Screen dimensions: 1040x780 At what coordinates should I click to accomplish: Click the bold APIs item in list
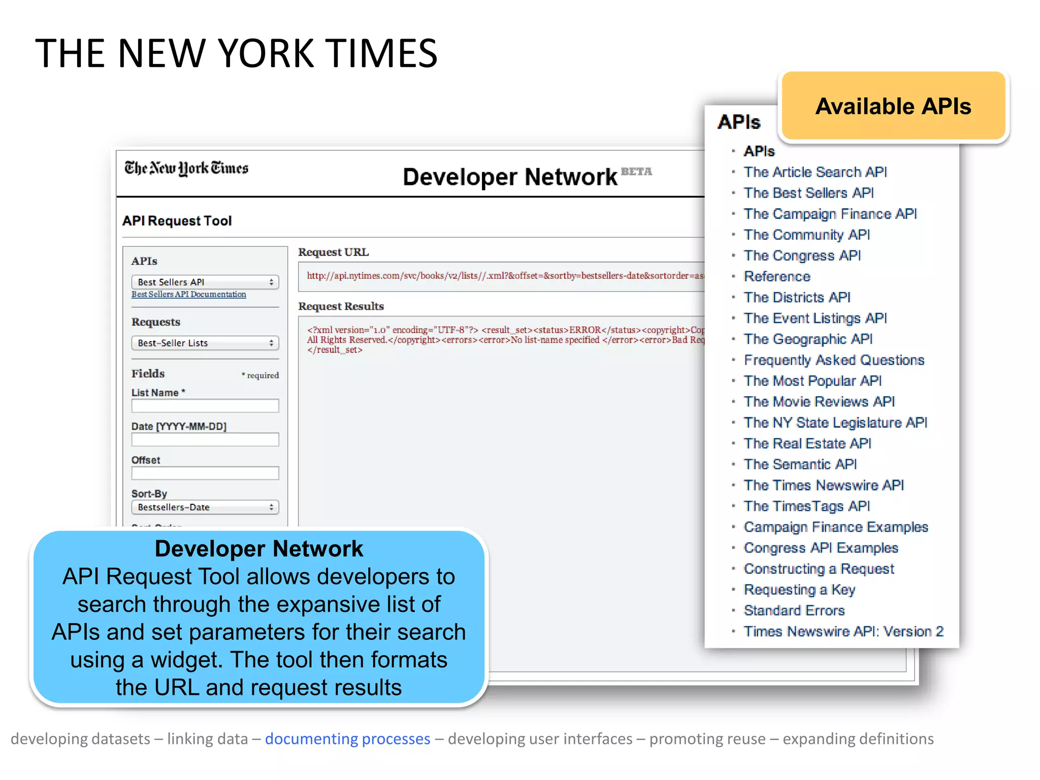pos(759,151)
